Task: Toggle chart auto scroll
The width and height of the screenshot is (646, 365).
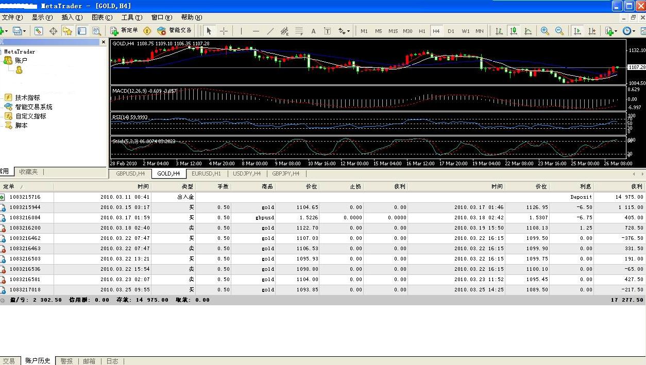Action: [577, 31]
